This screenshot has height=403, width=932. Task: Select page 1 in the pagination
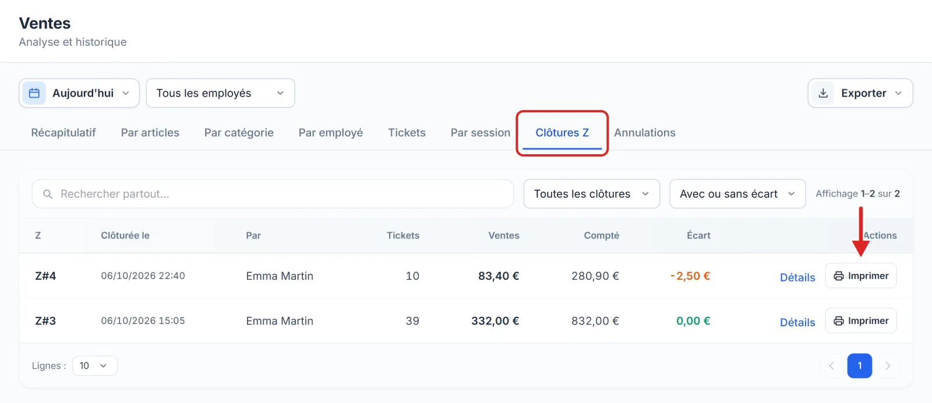(860, 366)
